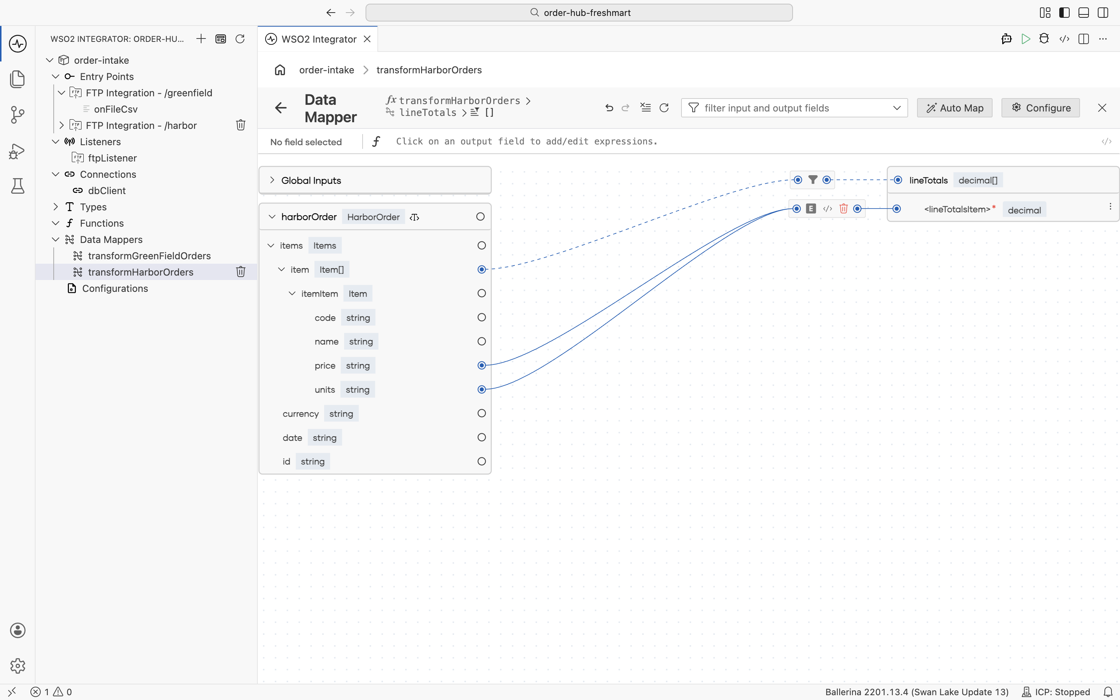Click the home icon in breadcrumb
The height and width of the screenshot is (700, 1120).
tap(280, 70)
